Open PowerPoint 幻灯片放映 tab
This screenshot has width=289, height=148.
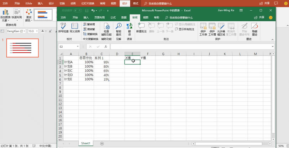point(88,3)
